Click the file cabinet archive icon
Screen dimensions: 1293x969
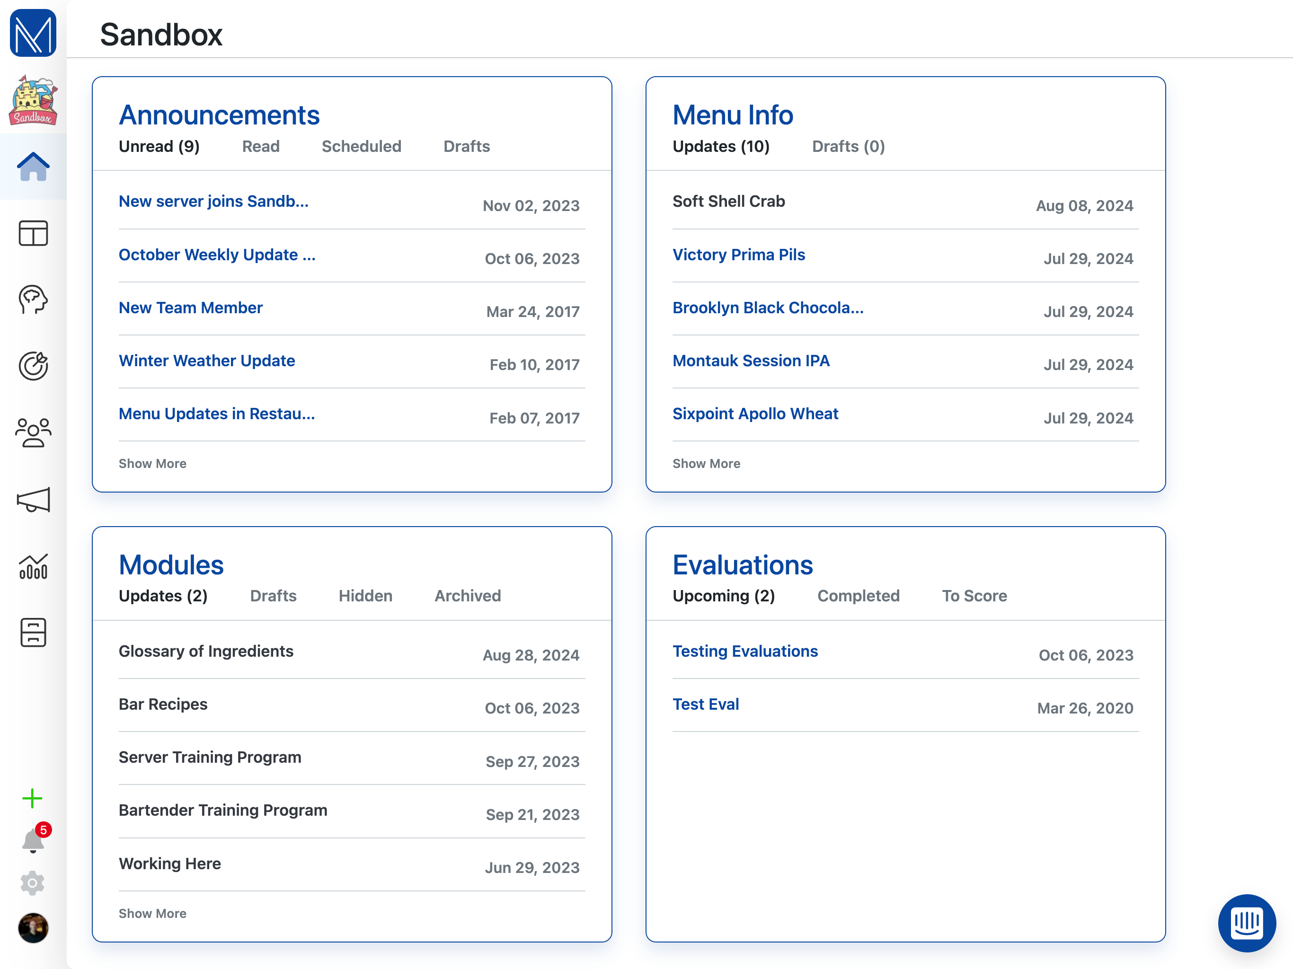[x=33, y=633]
